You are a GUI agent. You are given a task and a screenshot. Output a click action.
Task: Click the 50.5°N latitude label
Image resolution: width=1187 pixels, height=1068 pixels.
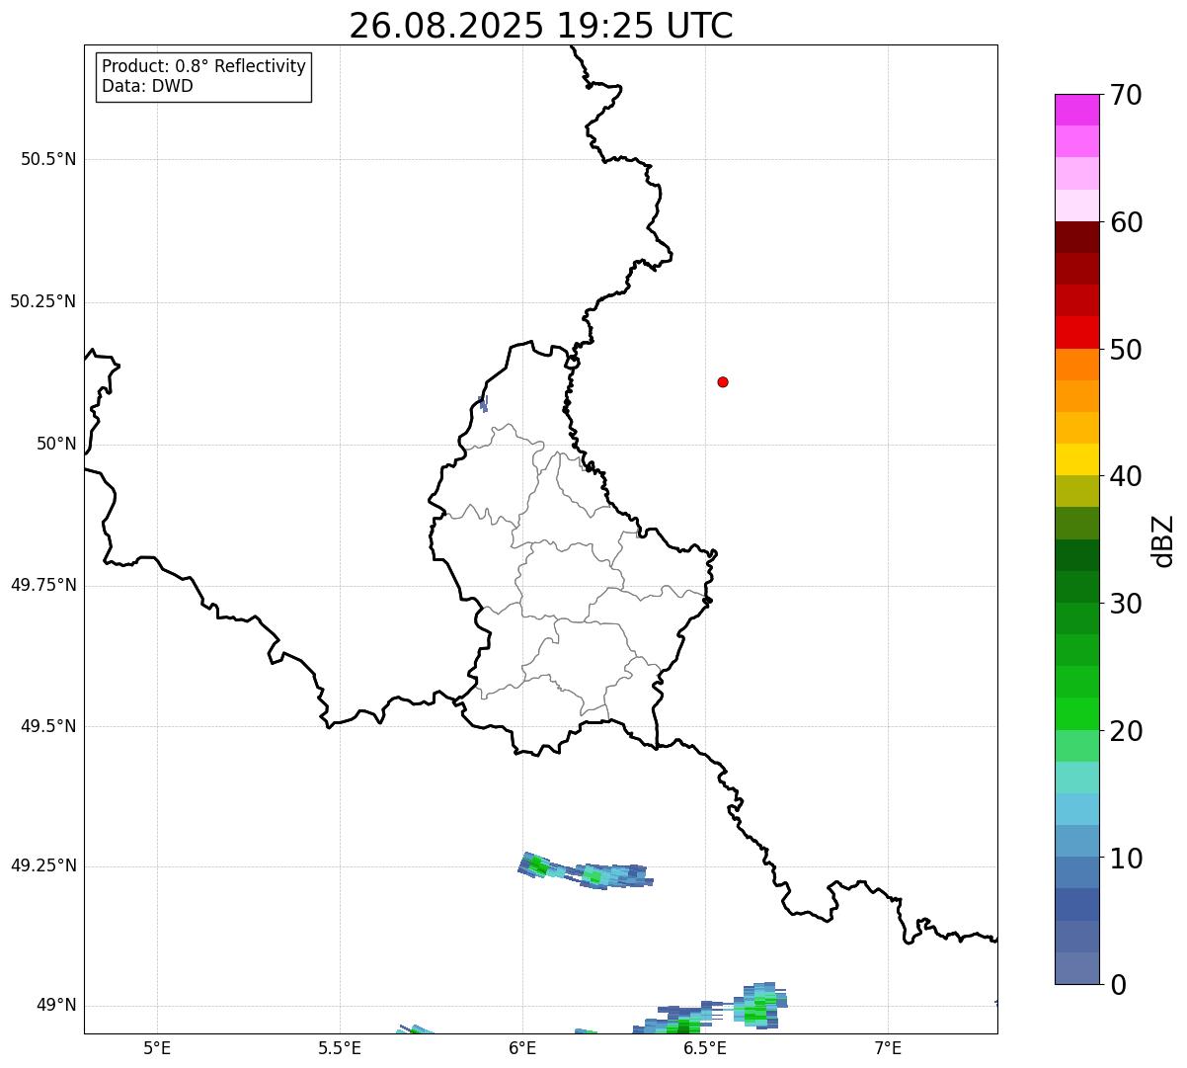pos(48,159)
